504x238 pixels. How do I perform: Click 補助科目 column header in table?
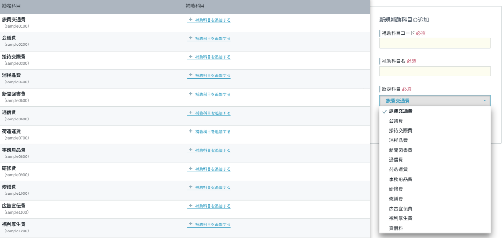(195, 6)
